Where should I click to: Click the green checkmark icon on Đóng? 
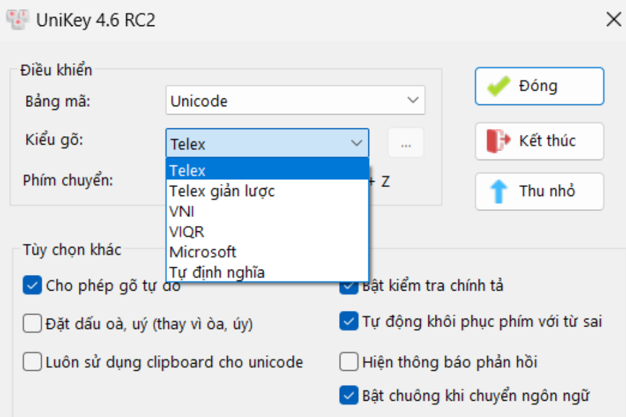pyautogui.click(x=499, y=86)
